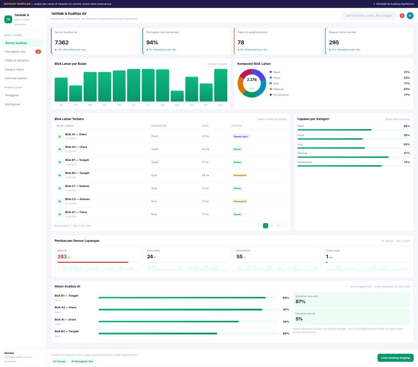Viewport: 418px width, 367px height.
Task: Click Perawatan status for Blok B2 — Tengah
Action: click(240, 175)
